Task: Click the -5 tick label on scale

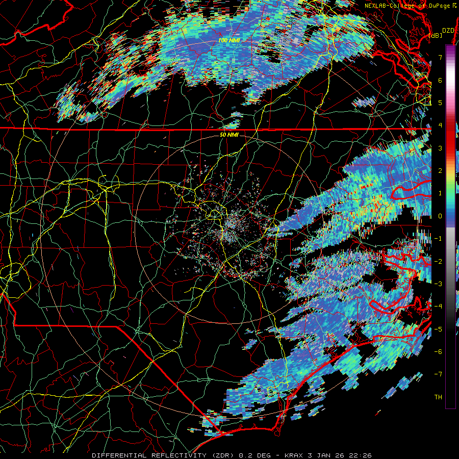Action: 438,329
